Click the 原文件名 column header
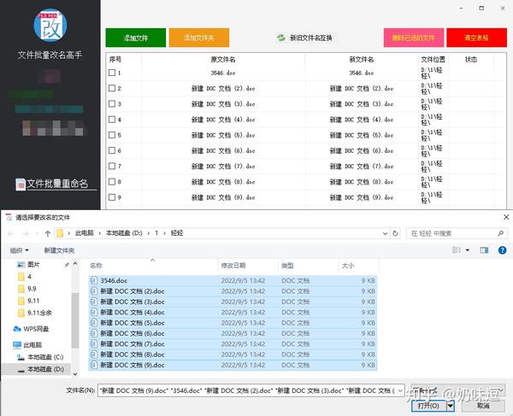This screenshot has width=513, height=416. [223, 60]
